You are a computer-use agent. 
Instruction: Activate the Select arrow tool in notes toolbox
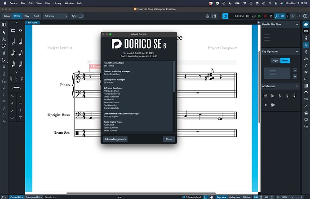click(x=4, y=33)
